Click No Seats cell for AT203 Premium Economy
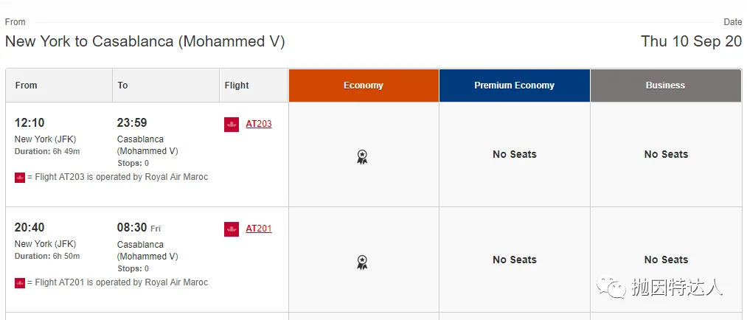 point(515,155)
